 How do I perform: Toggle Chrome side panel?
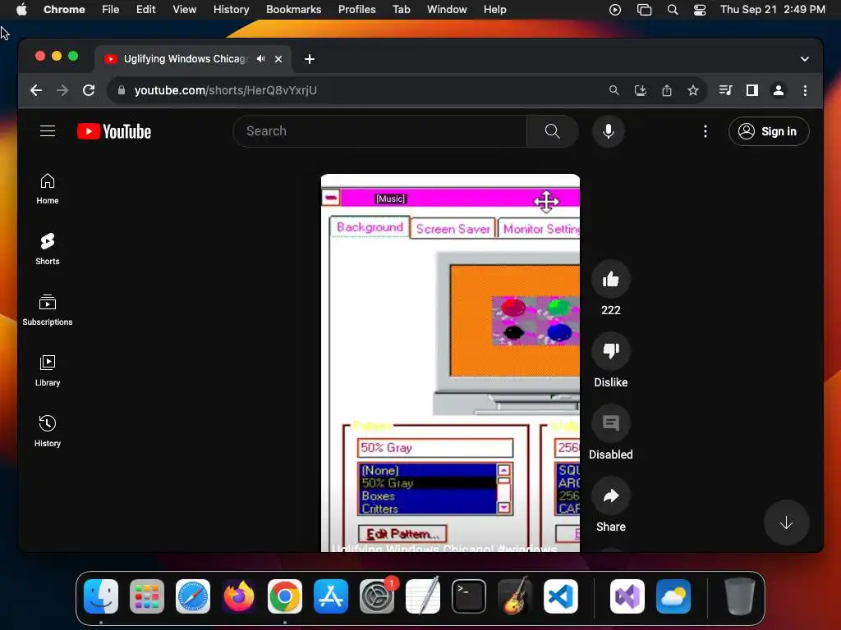(752, 90)
